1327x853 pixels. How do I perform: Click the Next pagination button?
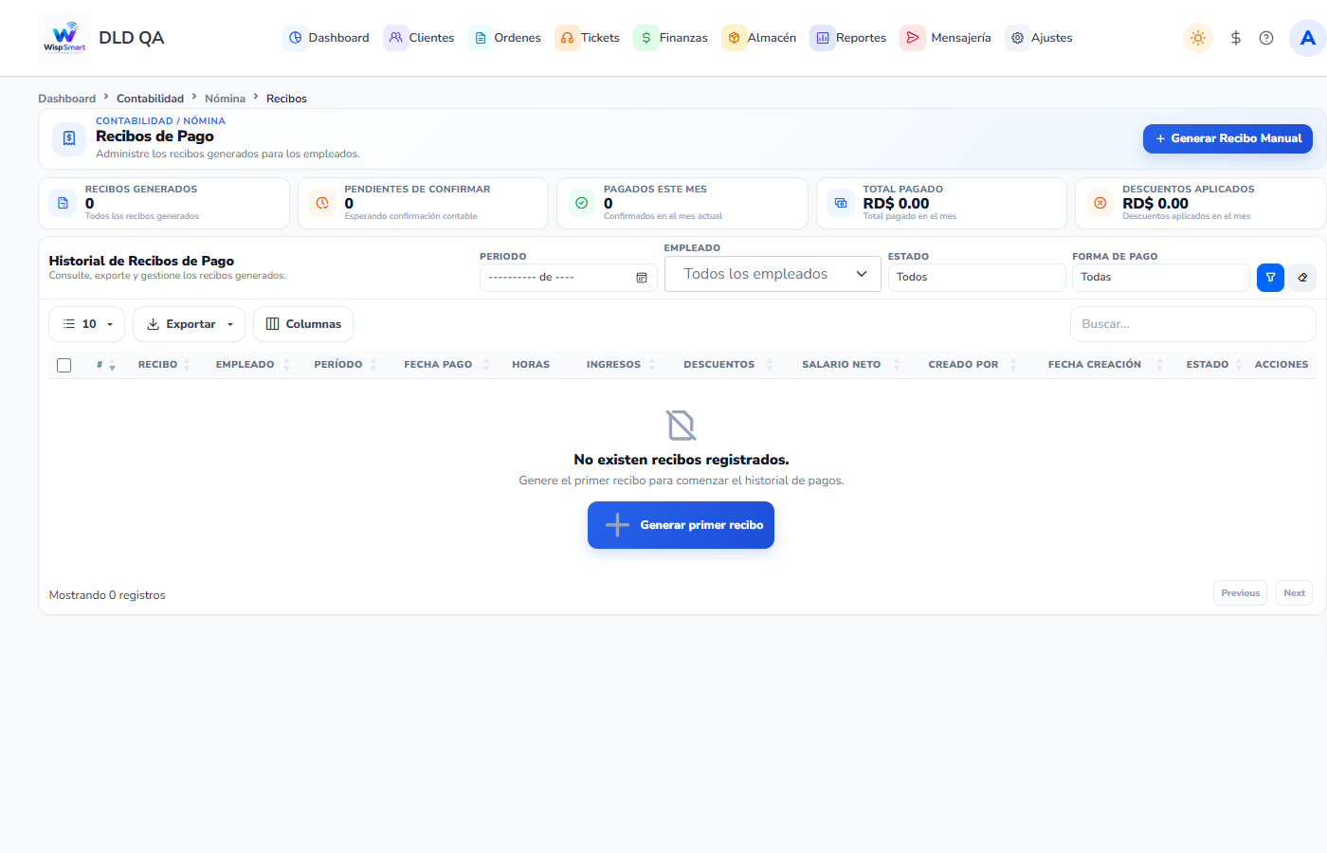coord(1294,593)
